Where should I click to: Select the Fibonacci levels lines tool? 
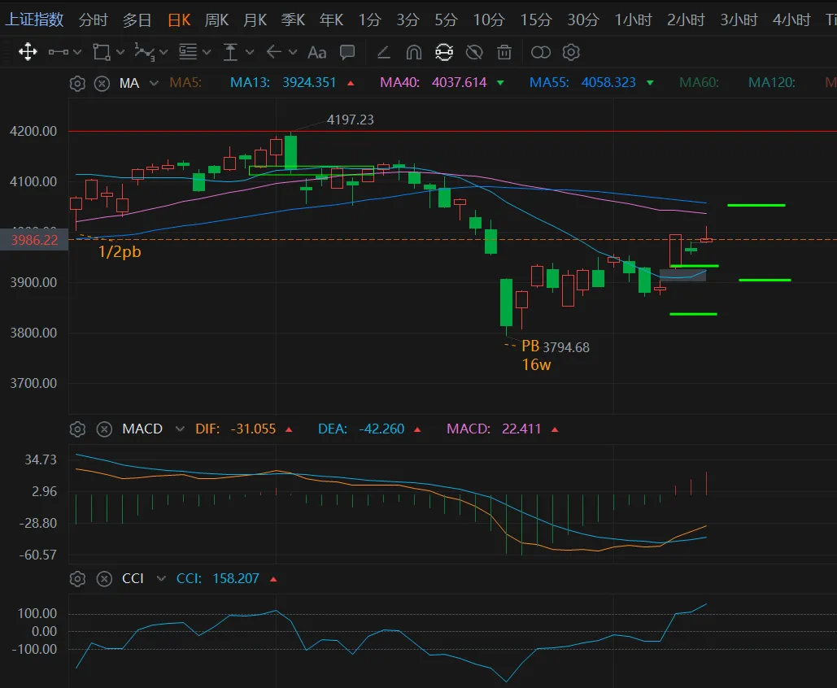187,52
